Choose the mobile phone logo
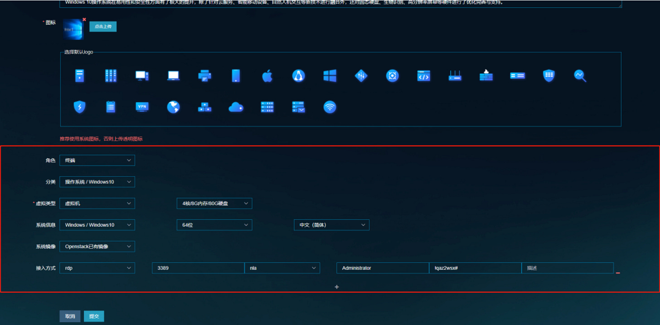 coord(236,76)
